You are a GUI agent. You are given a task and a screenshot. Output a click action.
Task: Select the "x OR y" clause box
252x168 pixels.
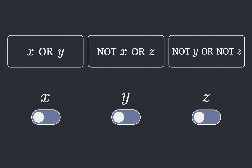tap(45, 51)
